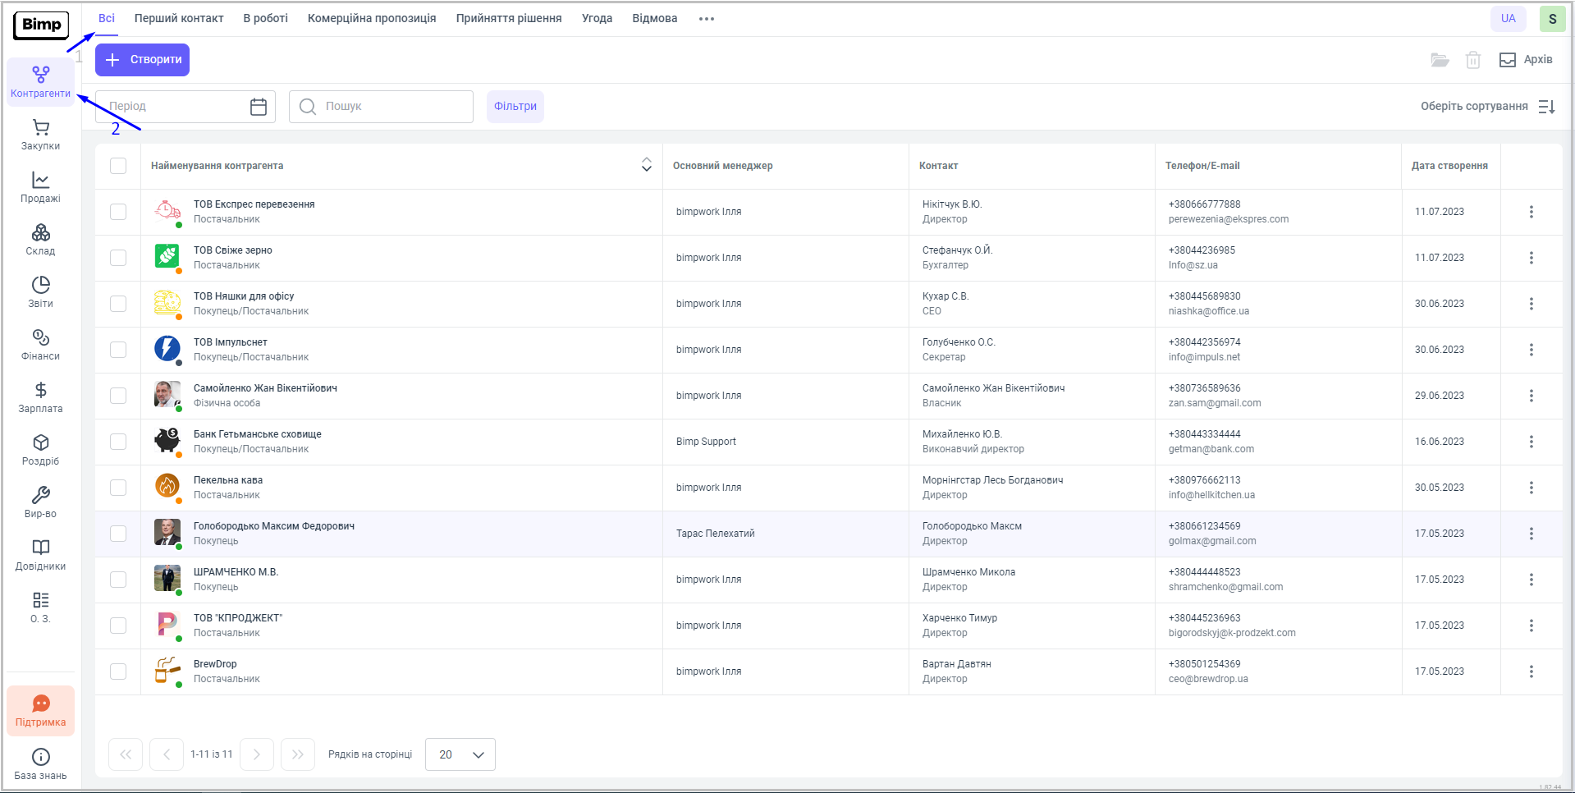The width and height of the screenshot is (1575, 793).
Task: Open the Фільтри filters button
Action: [x=515, y=107]
